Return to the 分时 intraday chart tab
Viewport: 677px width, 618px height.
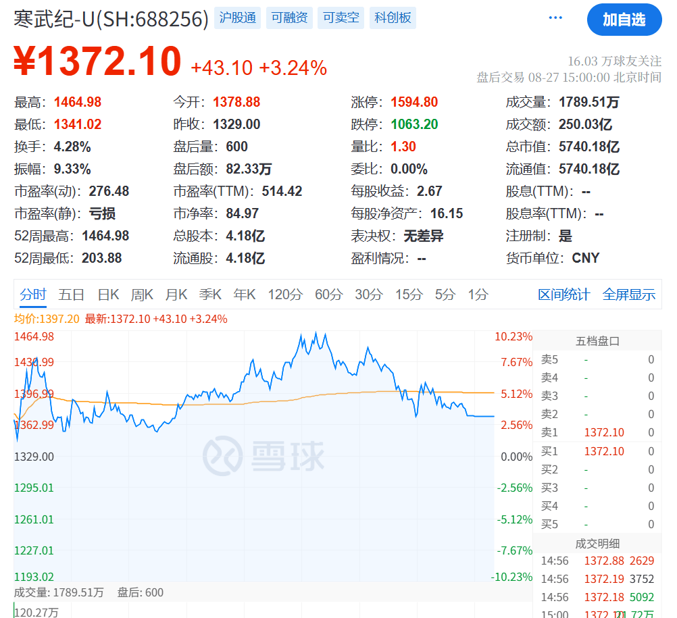[32, 294]
